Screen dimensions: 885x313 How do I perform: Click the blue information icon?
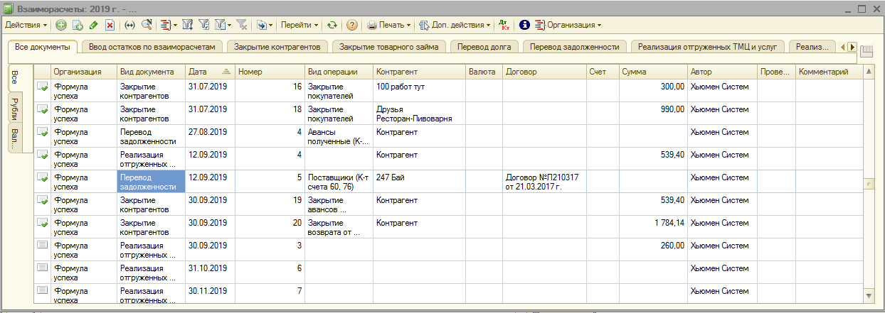tap(524, 25)
